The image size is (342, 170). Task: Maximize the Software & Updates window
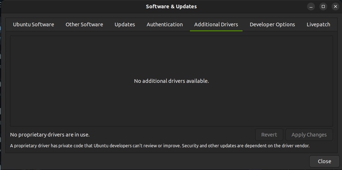click(323, 6)
